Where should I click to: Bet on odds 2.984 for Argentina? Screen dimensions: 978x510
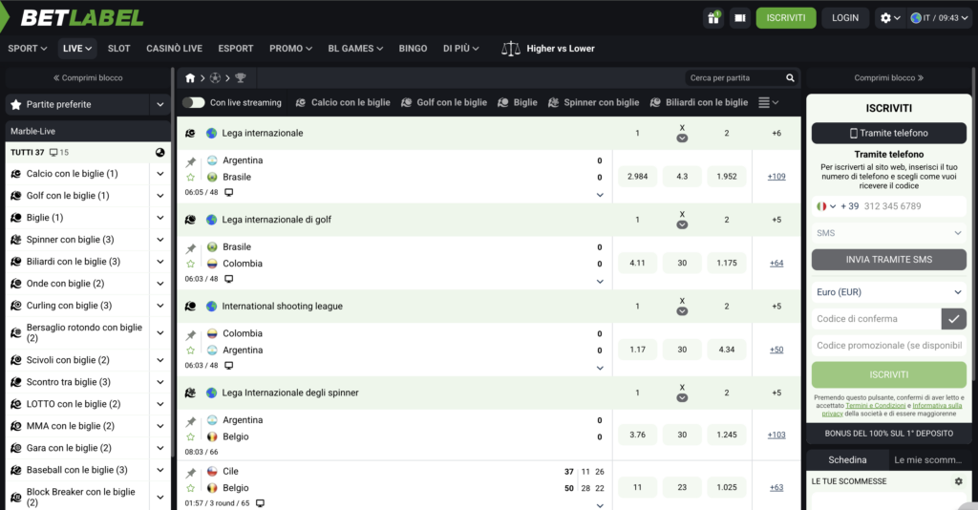click(637, 177)
